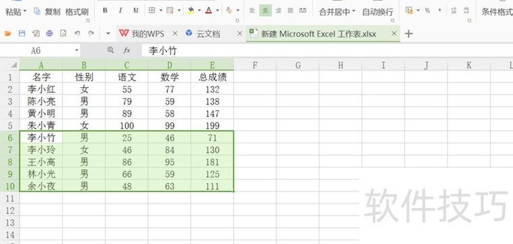Click the select-all corner triangle
The width and height of the screenshot is (513, 244).
[x=13, y=65]
